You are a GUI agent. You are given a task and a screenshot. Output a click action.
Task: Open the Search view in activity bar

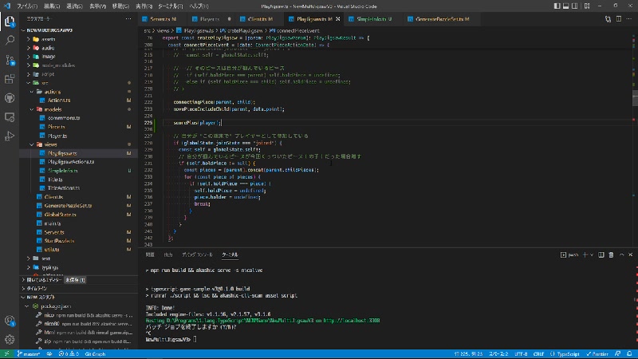pyautogui.click(x=10, y=41)
